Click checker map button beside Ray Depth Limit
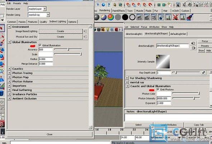 [x=204, y=73]
